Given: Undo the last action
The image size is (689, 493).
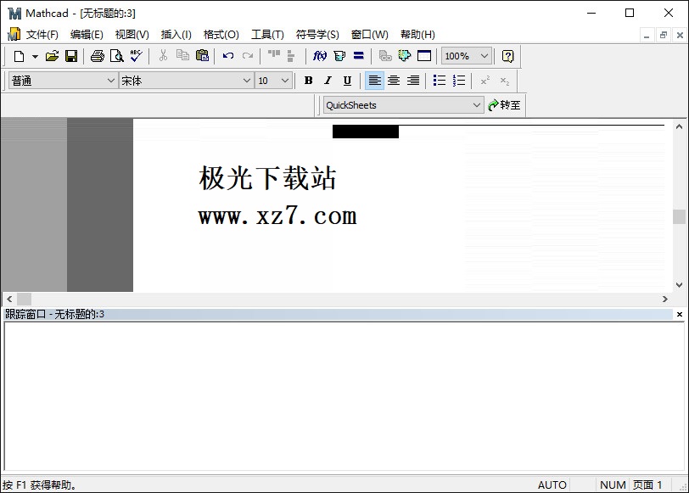Looking at the screenshot, I should pos(228,56).
